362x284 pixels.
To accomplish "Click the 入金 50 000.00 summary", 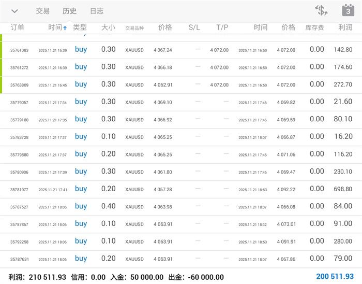I will click(x=137, y=277).
